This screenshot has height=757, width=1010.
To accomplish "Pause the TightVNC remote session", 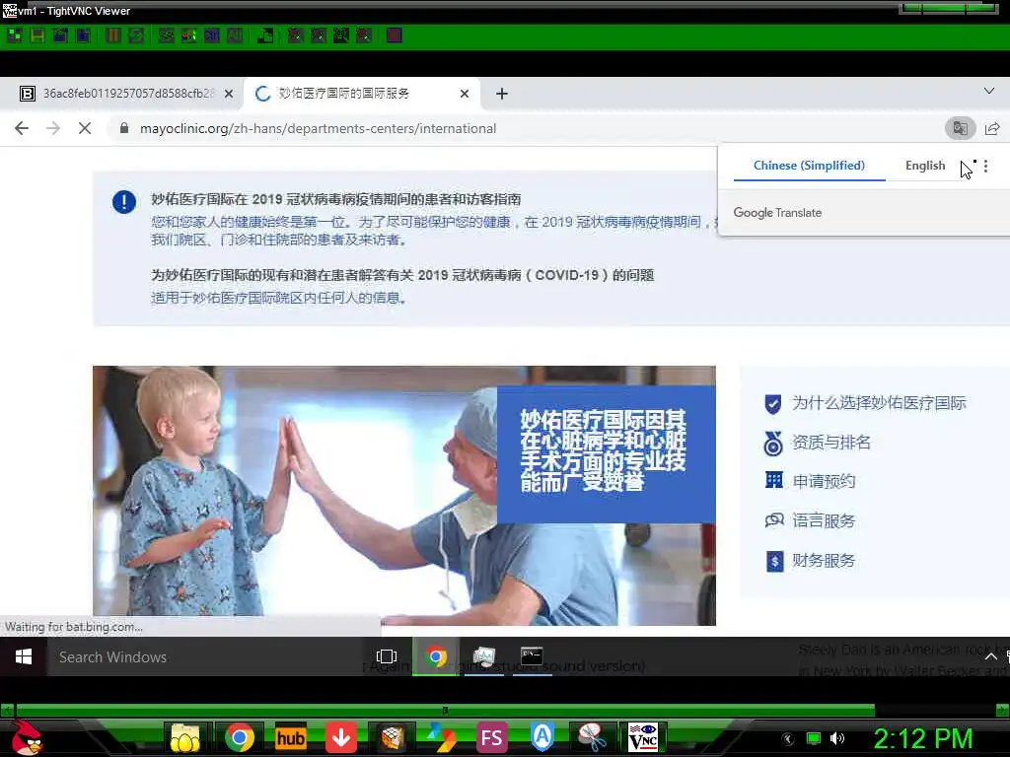I will (x=113, y=35).
